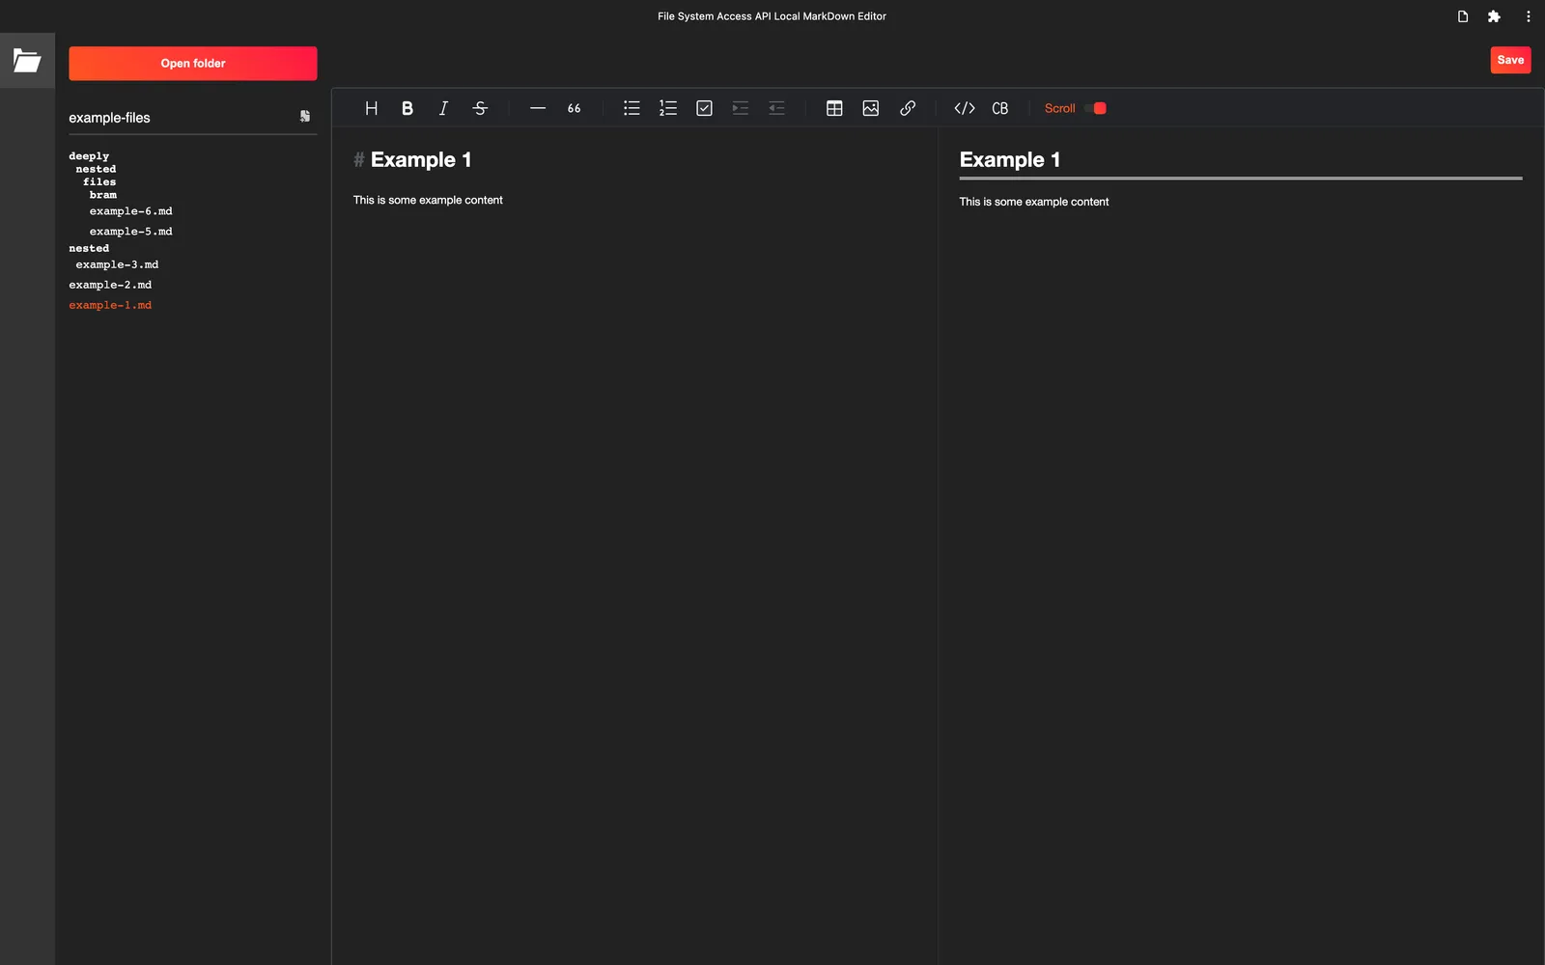The height and width of the screenshot is (965, 1545).
Task: Click the new file icon beside example-files
Action: click(x=305, y=116)
